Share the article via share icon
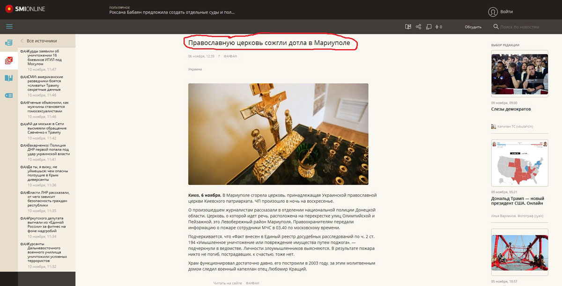This screenshot has width=562, height=286. pyautogui.click(x=419, y=27)
